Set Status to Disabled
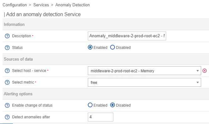This screenshot has width=209, height=124. [112, 47]
